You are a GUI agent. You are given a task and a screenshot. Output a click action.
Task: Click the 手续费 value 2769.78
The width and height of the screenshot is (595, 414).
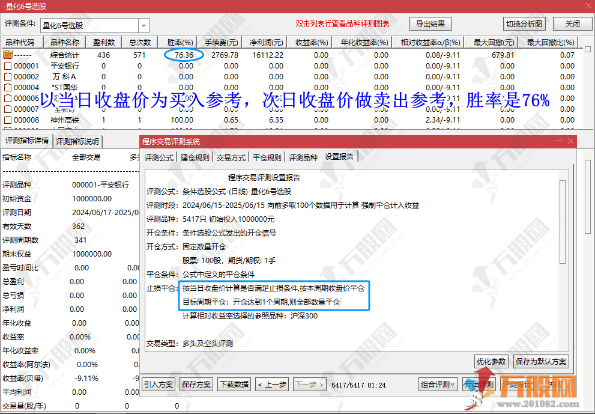pyautogui.click(x=225, y=55)
